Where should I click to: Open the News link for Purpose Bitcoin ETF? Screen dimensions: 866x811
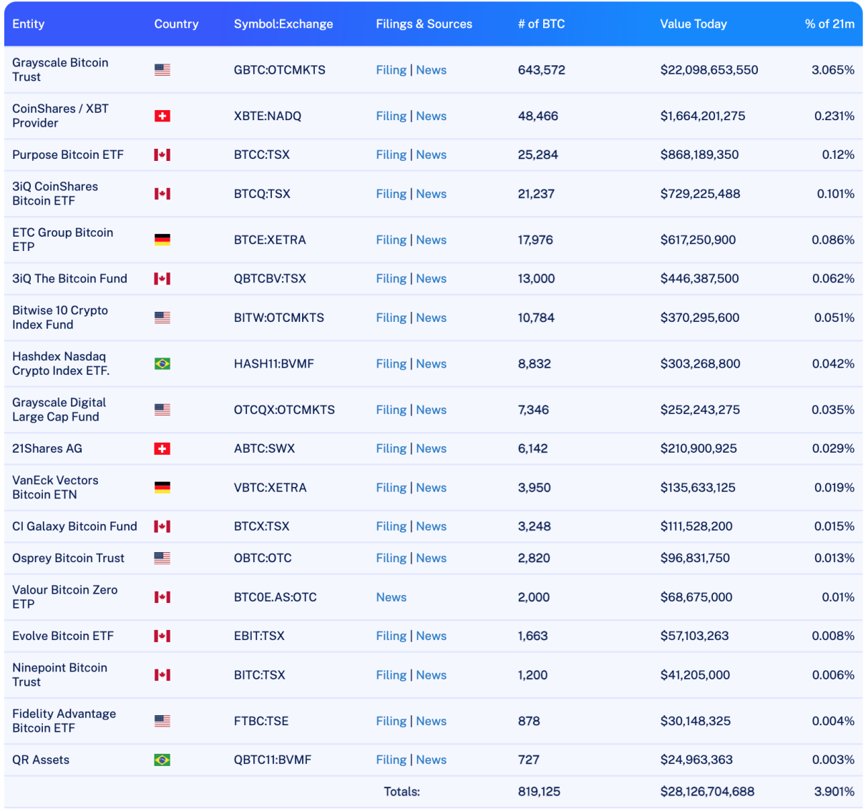point(431,155)
